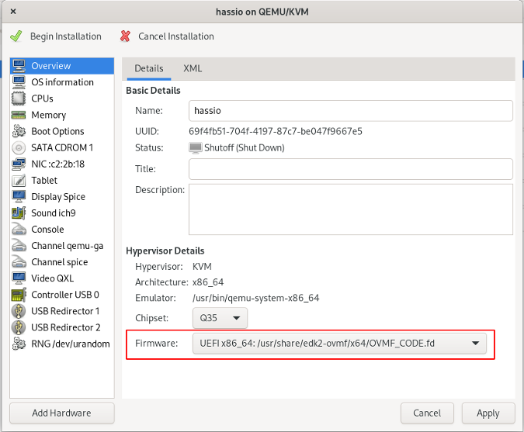Select the Sound ich9 sound card icon
The height and width of the screenshot is (432, 524).
coord(19,213)
